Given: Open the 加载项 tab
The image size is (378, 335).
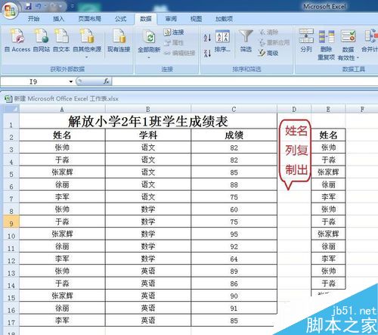Looking at the screenshot, I should (x=224, y=19).
